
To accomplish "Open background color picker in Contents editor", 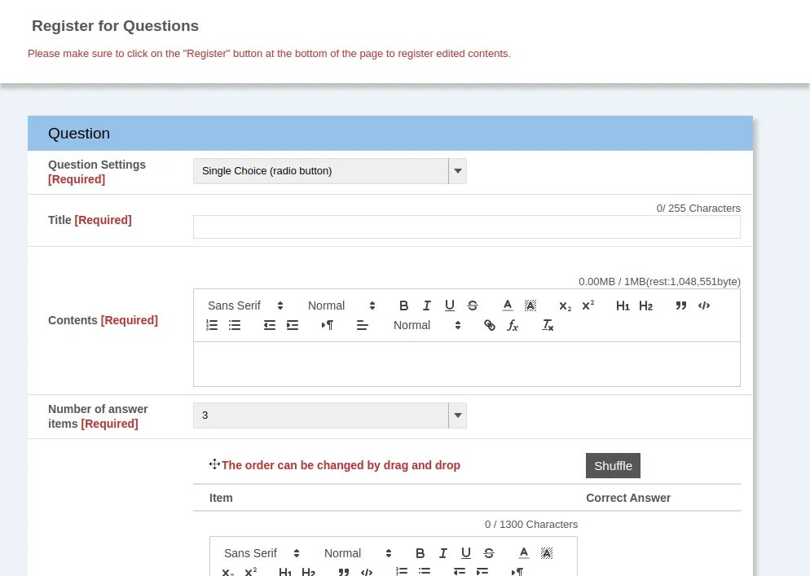I will 530,306.
